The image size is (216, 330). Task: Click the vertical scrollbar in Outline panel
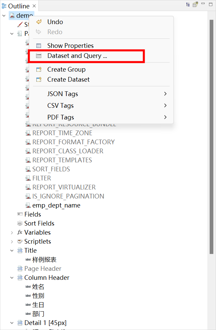(211, 134)
